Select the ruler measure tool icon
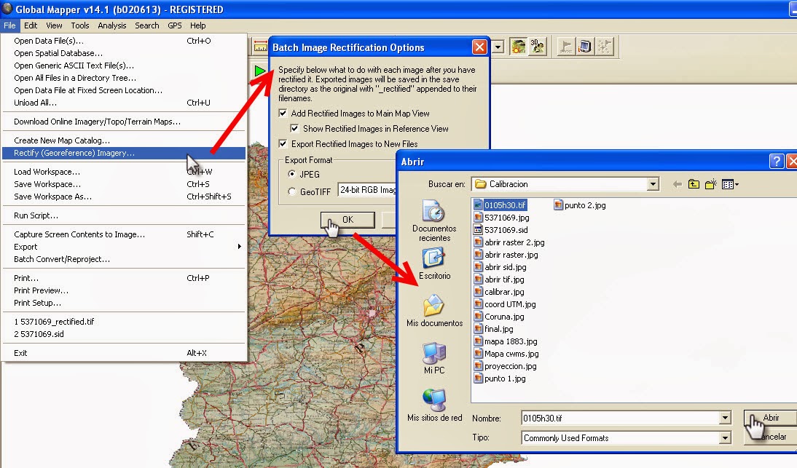This screenshot has width=797, height=468. click(259, 46)
